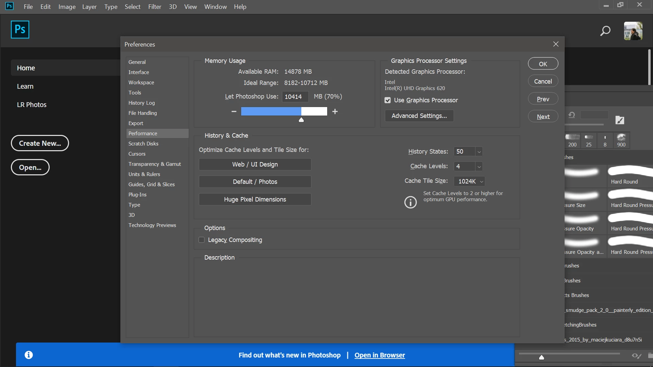The width and height of the screenshot is (653, 367).
Task: Expand the History States dropdown
Action: [x=479, y=152]
